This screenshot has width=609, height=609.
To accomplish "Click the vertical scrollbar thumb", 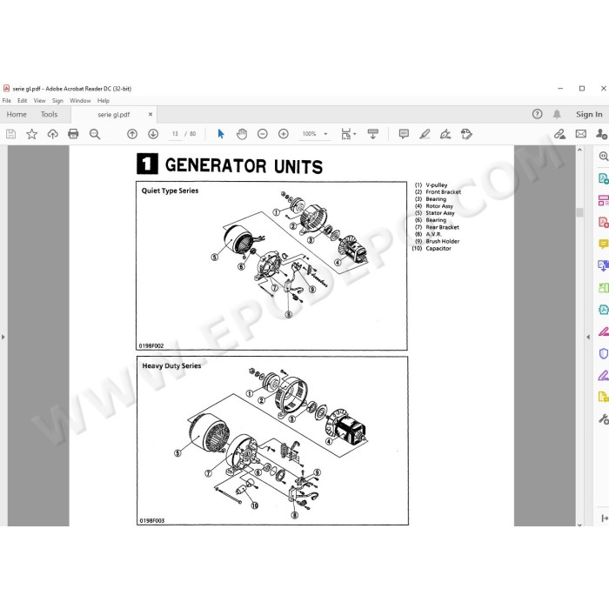I will 579,212.
